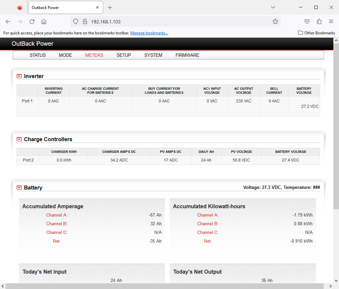The height and width of the screenshot is (289, 339).
Task: Open the FIRMWARE menu item
Action: tap(187, 55)
